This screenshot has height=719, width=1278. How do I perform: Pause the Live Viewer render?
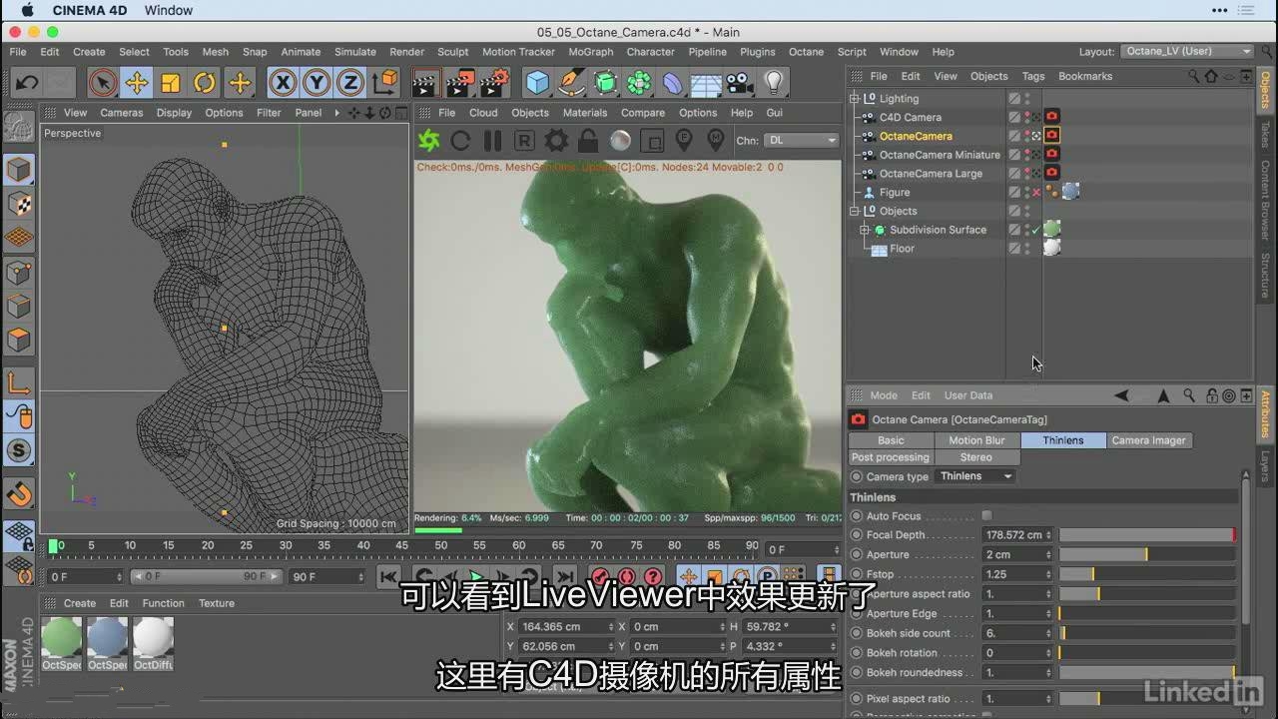tap(492, 141)
